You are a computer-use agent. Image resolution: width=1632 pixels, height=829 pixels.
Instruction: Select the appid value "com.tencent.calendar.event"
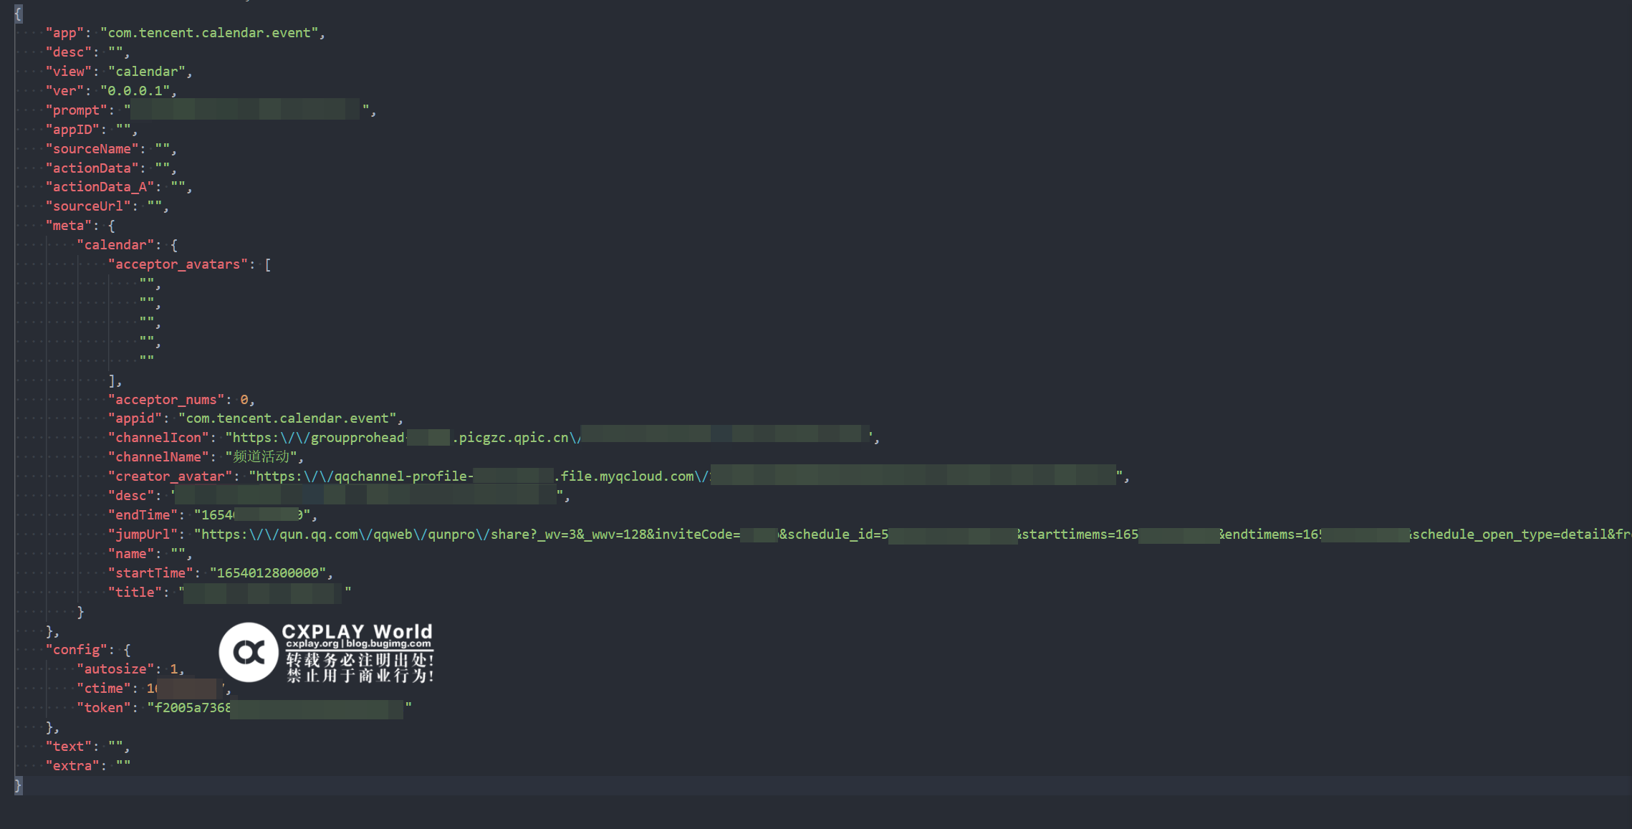[287, 418]
